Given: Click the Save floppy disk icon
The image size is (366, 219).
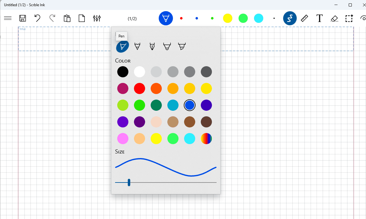Looking at the screenshot, I should click(23, 18).
